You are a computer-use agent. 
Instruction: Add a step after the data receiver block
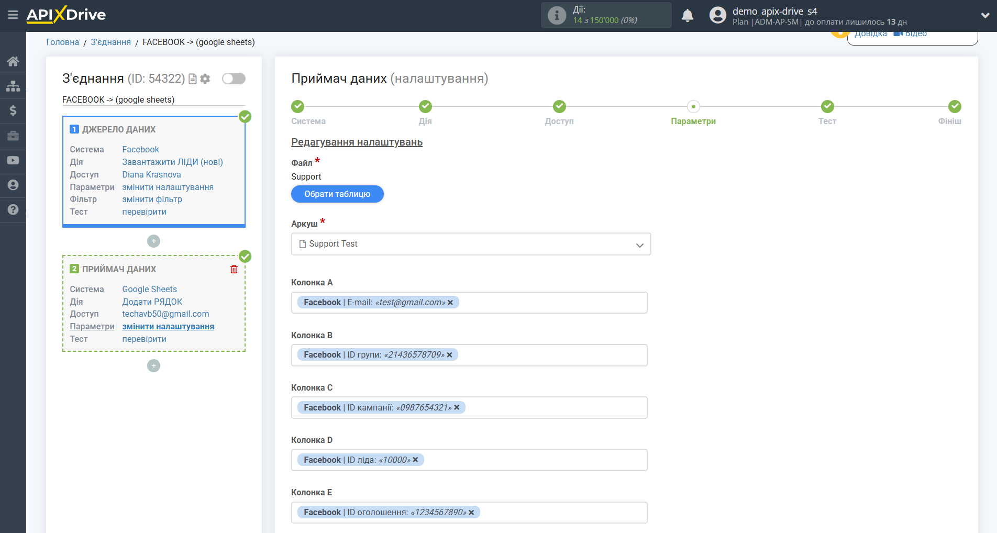click(153, 366)
